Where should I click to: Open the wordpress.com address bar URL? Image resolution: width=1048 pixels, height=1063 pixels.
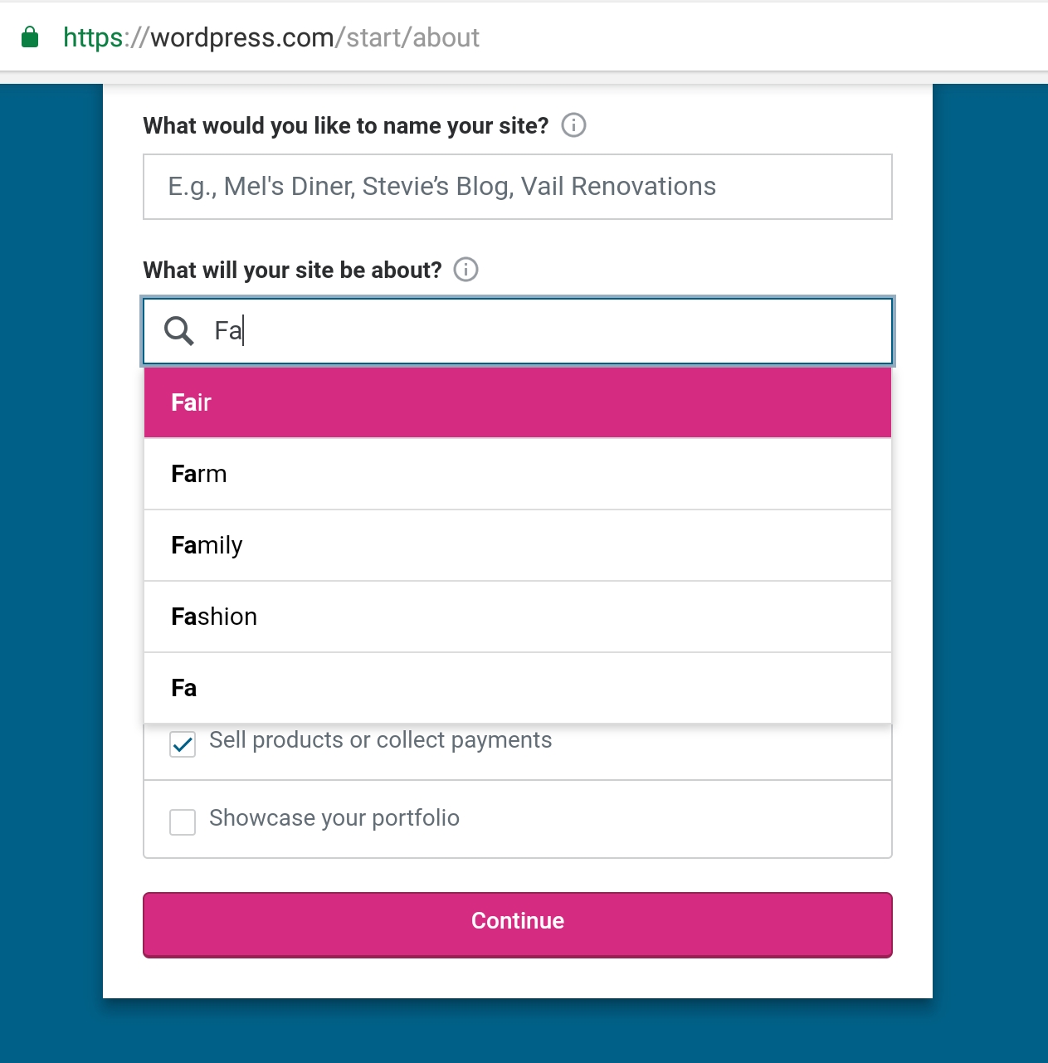coord(271,37)
